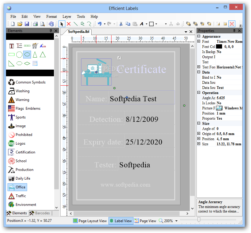
Task: Open the View menu
Action: [x=37, y=17]
